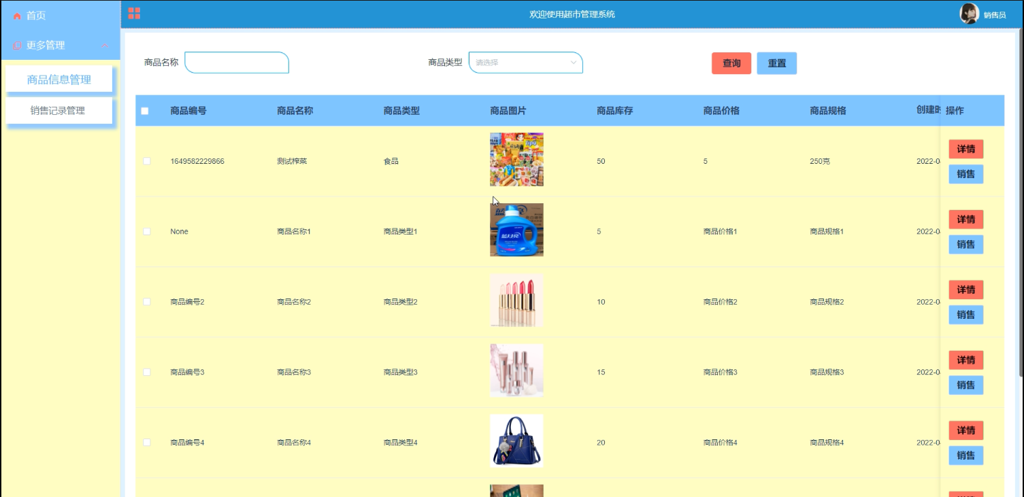
Task: Click 详情 for the 商品名称3 row
Action: click(x=966, y=360)
